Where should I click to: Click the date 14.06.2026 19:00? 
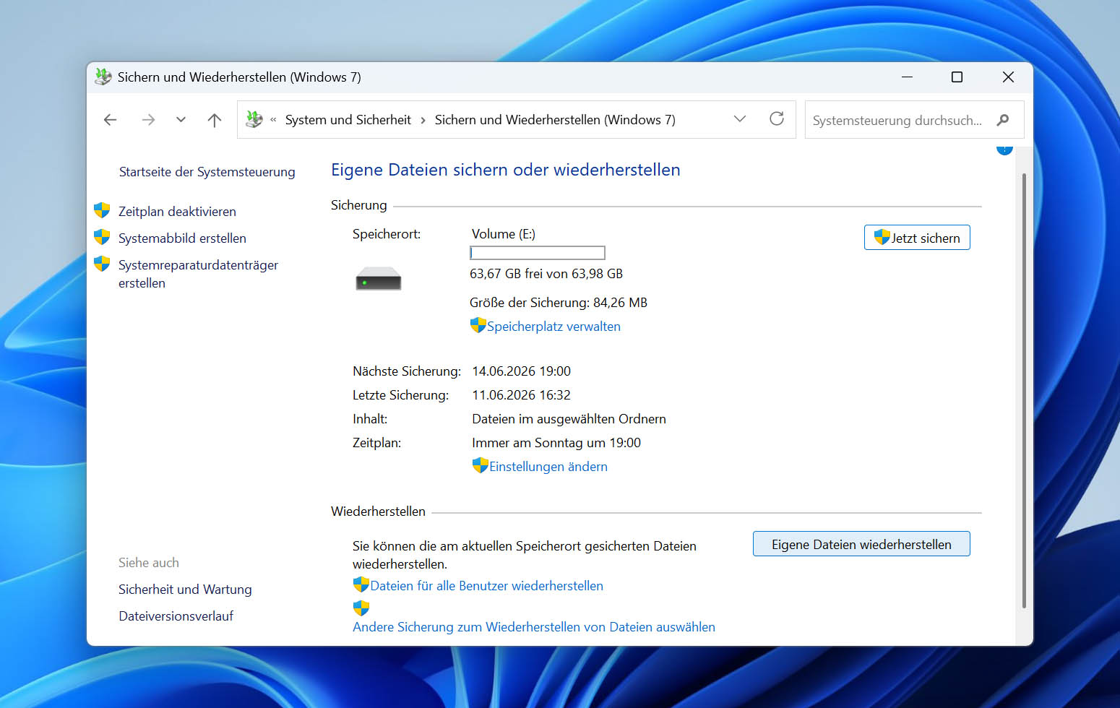(x=521, y=371)
